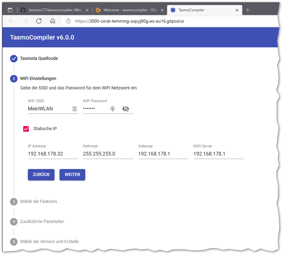The image size is (283, 255).
Task: Click the completed Tasmota Quellcode step checkmark
Action: click(x=14, y=59)
